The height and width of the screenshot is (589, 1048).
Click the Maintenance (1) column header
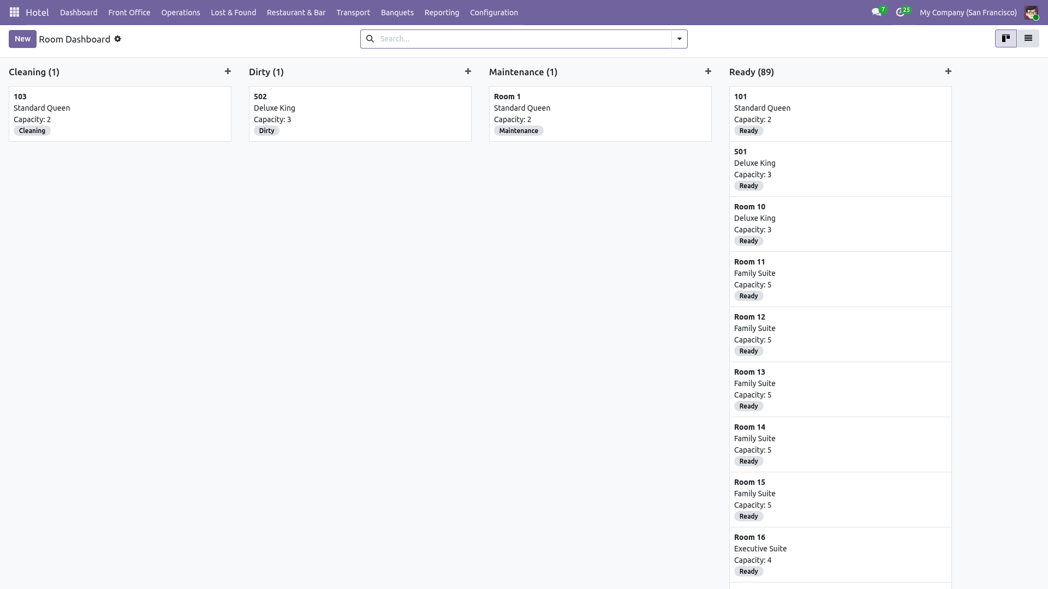[523, 72]
